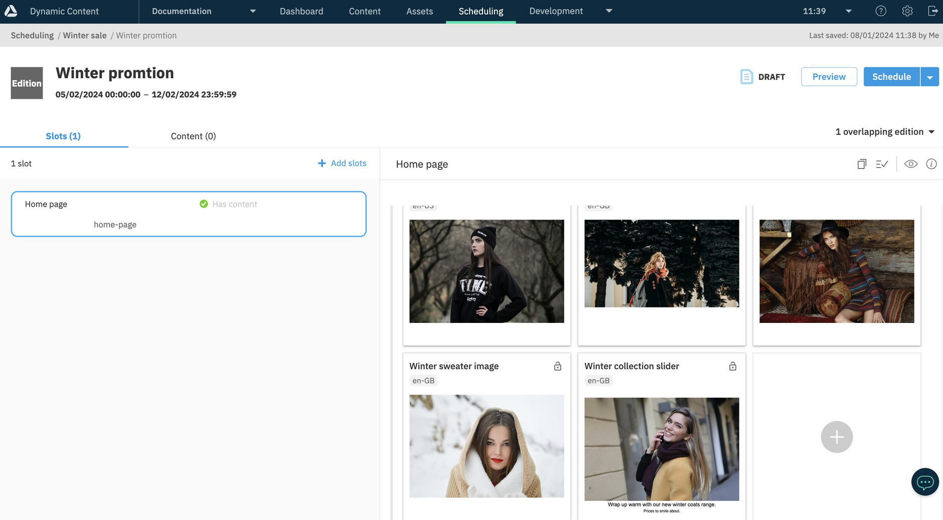Viewport: 943px width, 520px height.
Task: Click the Dynamic Content app name
Action: (64, 11)
